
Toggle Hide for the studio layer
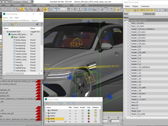(70, 119)
